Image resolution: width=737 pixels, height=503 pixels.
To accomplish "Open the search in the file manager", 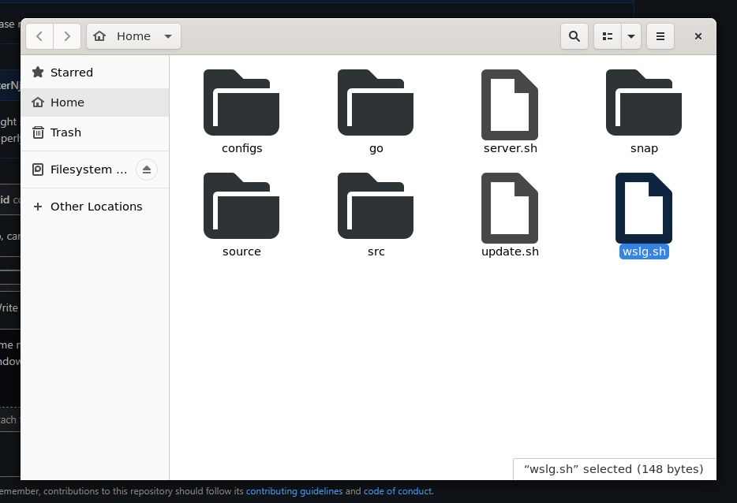I will 574,35.
